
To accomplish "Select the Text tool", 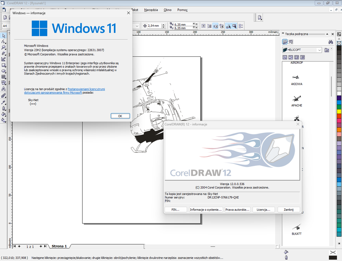I will [x=4, y=89].
